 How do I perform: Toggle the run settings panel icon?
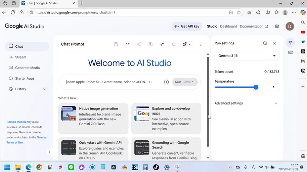point(291,43)
